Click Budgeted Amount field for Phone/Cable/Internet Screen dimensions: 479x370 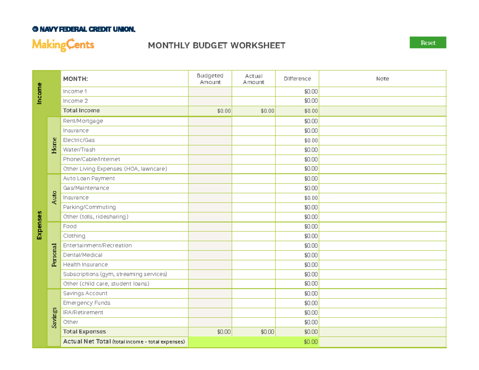pos(210,159)
